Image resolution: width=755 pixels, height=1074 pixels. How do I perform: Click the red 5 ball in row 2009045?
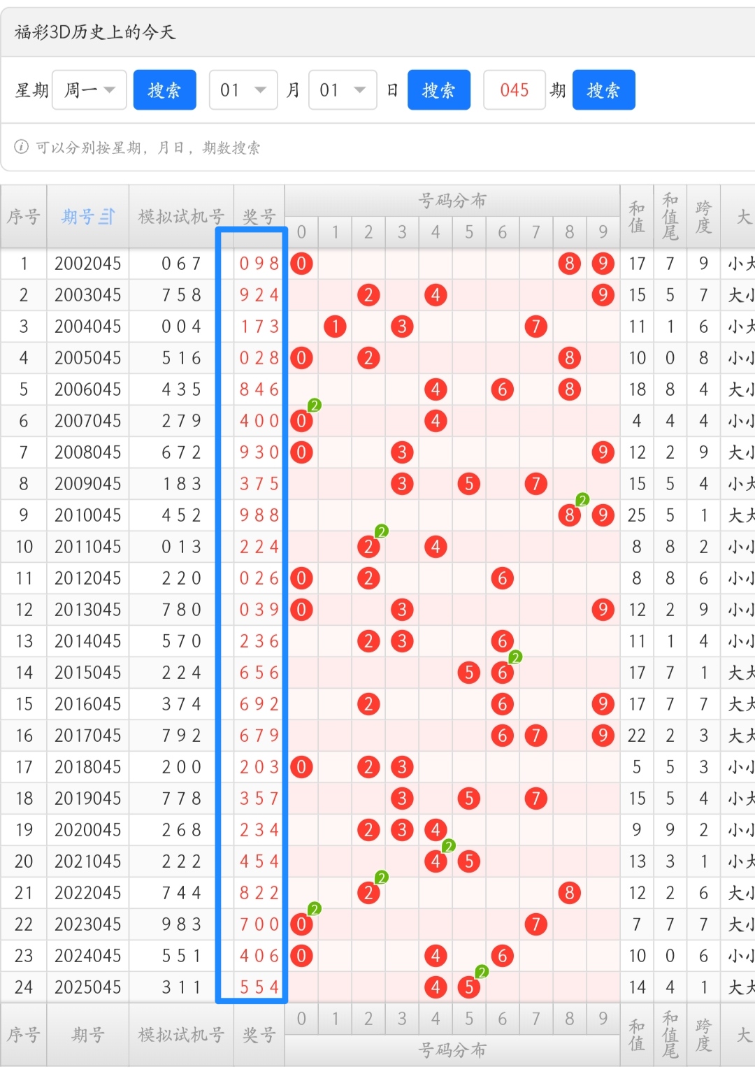pyautogui.click(x=469, y=484)
